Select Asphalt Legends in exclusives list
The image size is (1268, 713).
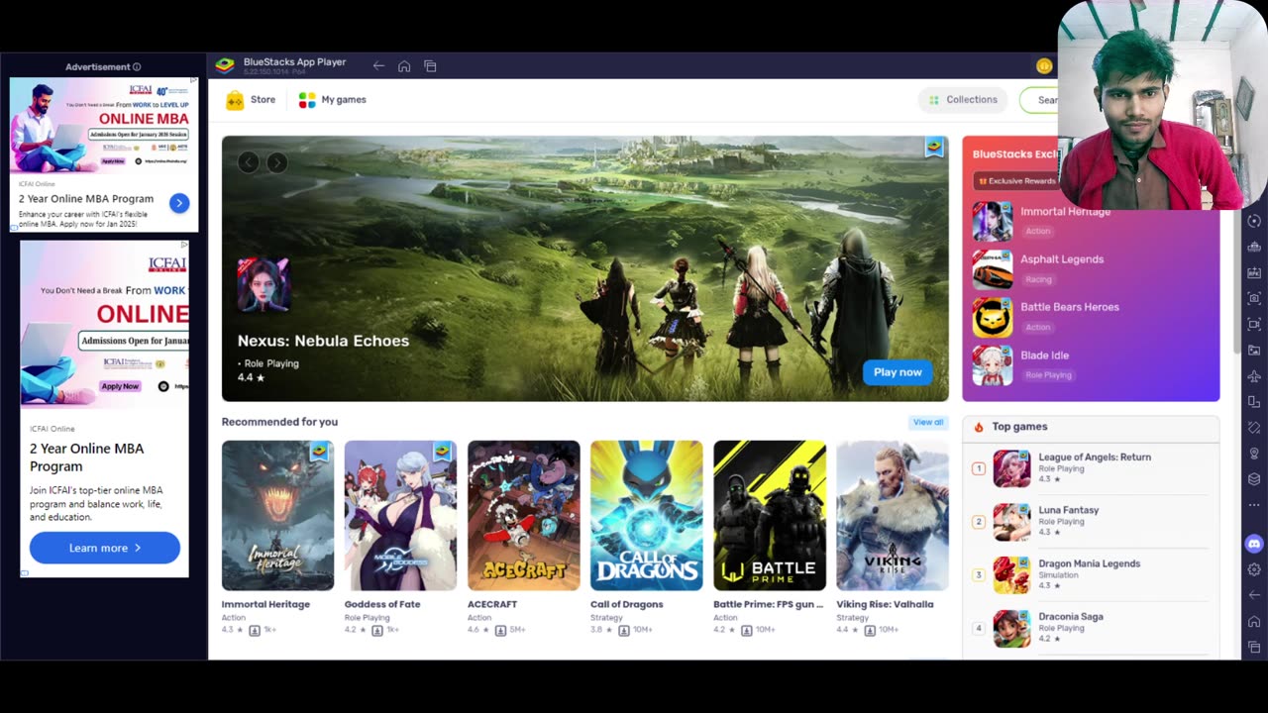pyautogui.click(x=1090, y=268)
